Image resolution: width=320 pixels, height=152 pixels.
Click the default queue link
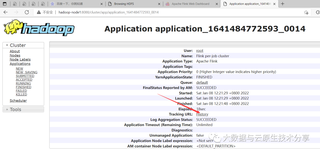coord(202,83)
